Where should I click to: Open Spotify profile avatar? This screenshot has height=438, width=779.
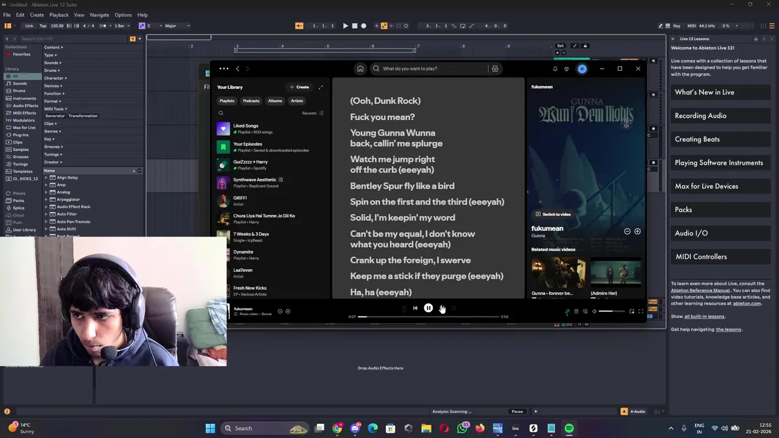582,69
